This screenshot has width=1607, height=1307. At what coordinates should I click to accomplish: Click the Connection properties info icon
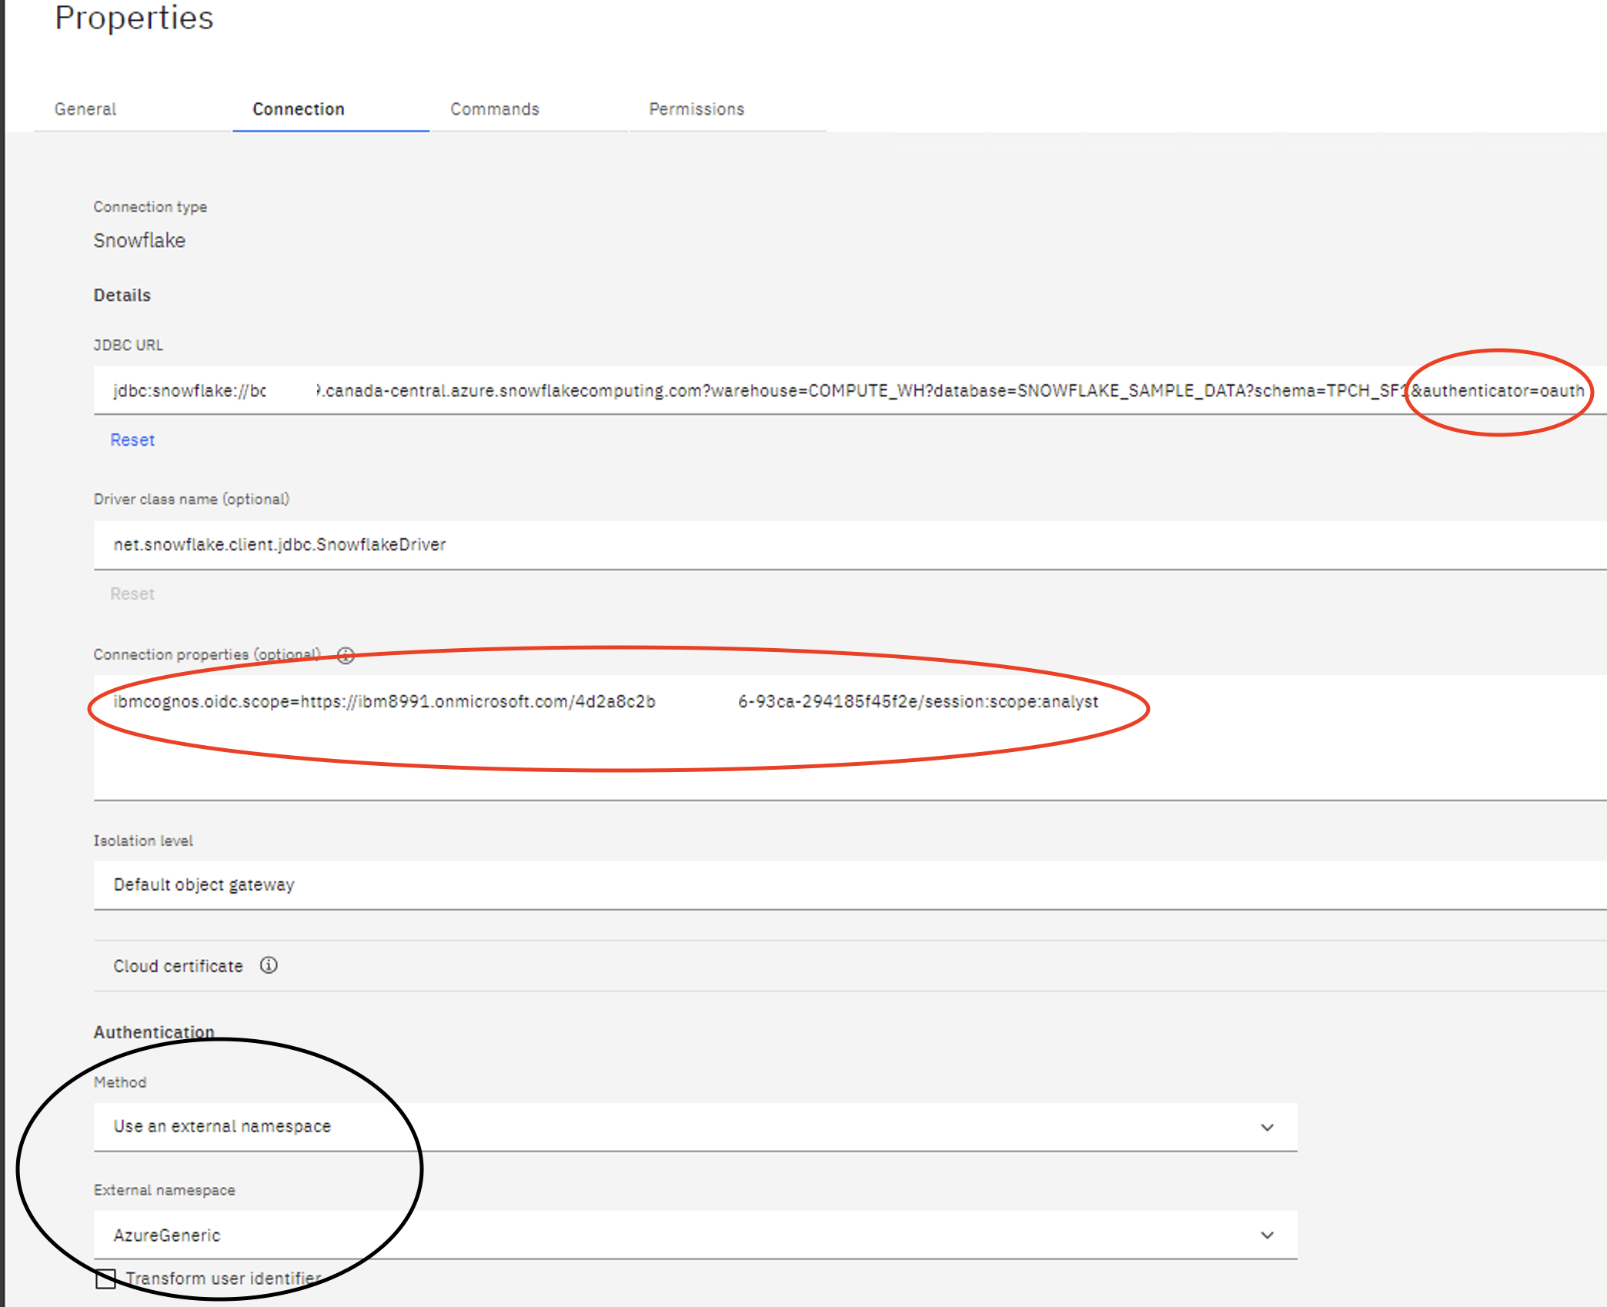point(346,655)
